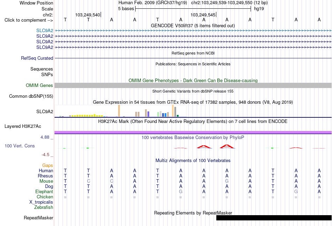Viewport: 332px width, 226px height.
Task: Click the 103,249,545 position tick label
Action: 203,15
